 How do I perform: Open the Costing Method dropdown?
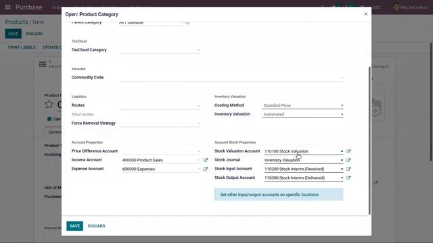coord(302,105)
